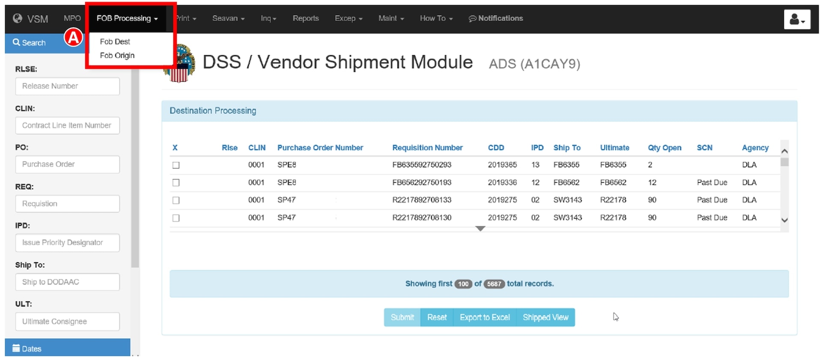Click the X column header
Viewport: 822px width, 358px height.
tap(175, 148)
